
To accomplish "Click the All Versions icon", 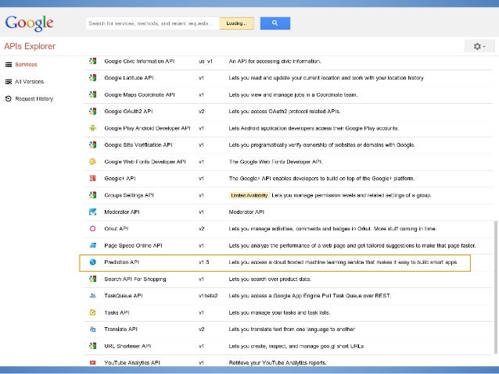I will tap(9, 82).
